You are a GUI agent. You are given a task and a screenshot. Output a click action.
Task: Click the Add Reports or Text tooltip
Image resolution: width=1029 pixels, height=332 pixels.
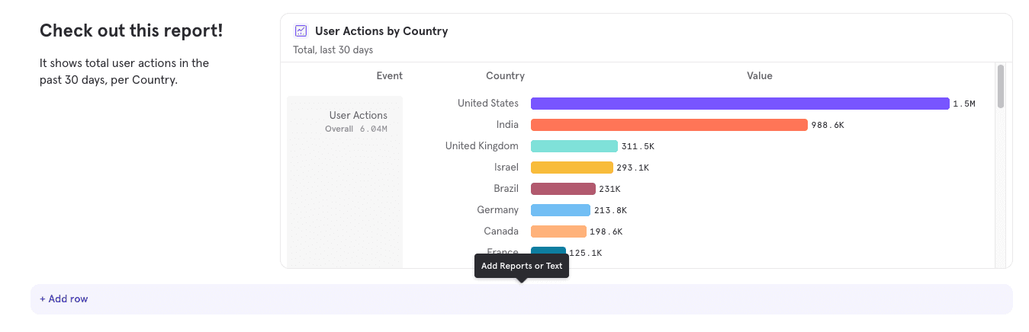pos(522,267)
